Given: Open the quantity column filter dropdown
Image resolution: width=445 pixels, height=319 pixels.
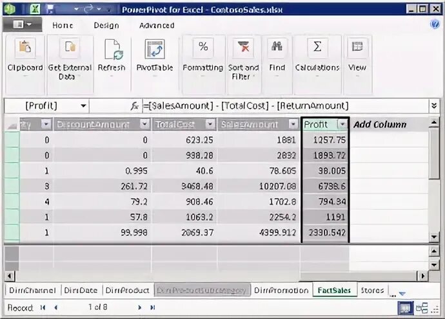Looking at the screenshot, I should point(46,124).
